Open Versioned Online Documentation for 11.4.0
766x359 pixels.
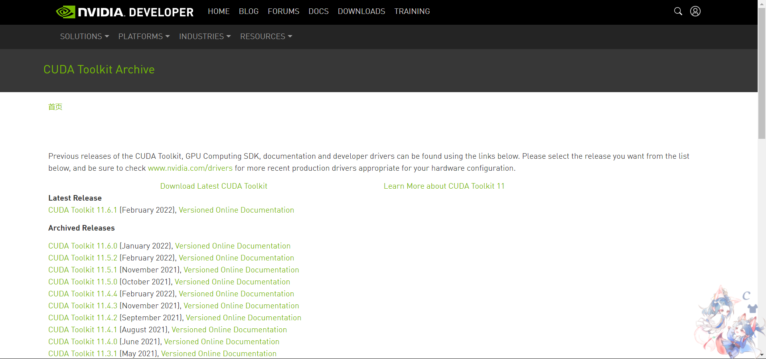pyautogui.click(x=222, y=341)
